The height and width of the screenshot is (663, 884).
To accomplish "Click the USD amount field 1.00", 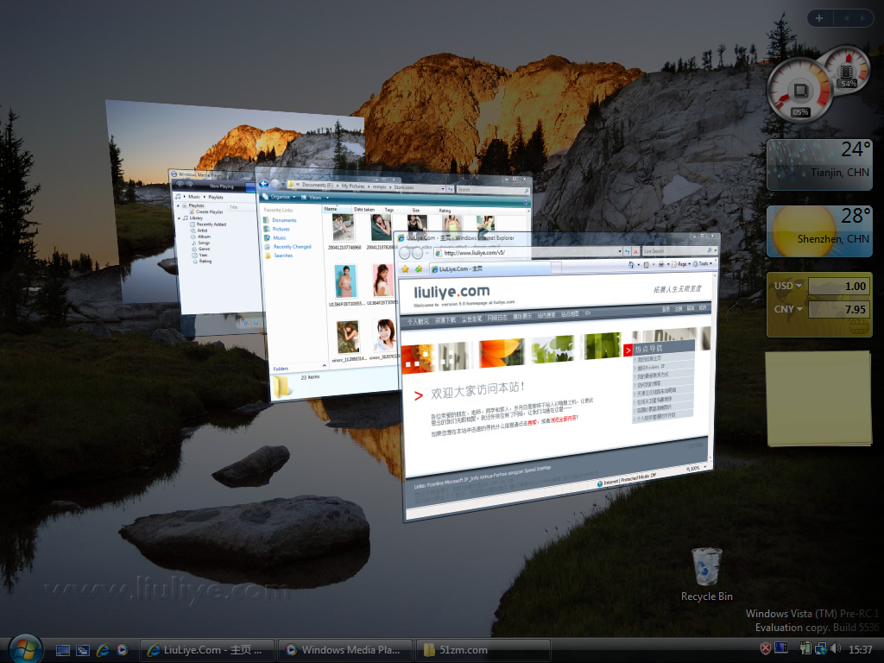I will click(839, 286).
